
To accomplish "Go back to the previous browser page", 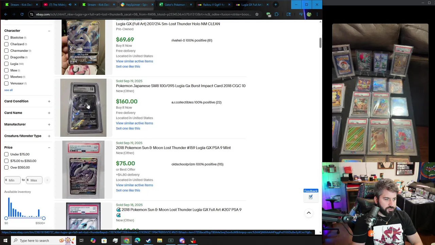I will (x=6, y=14).
